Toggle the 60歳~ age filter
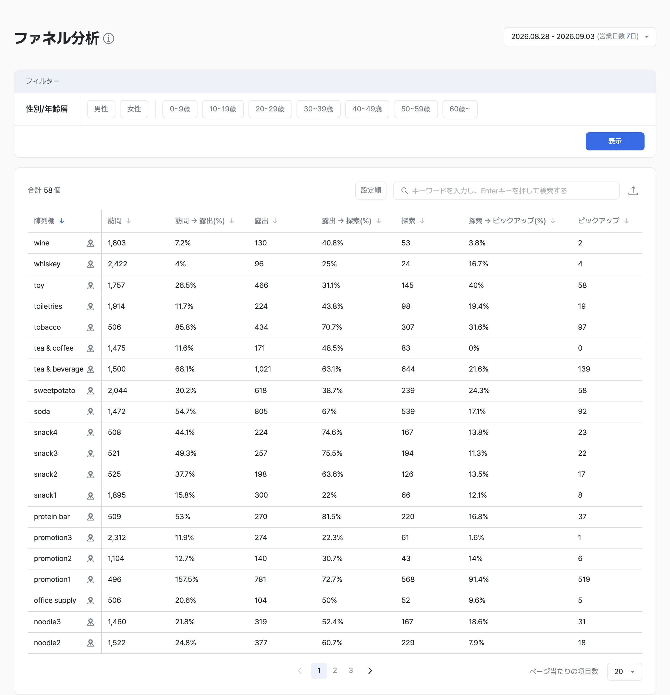The image size is (670, 695). [x=459, y=109]
